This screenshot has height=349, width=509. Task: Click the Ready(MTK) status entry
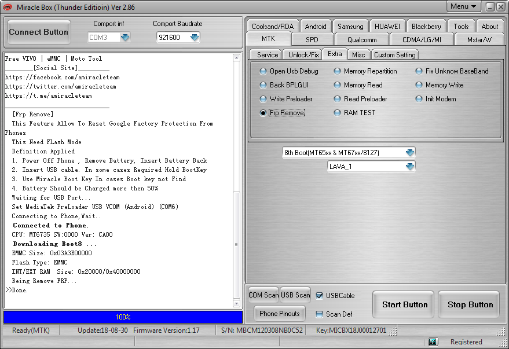point(31,330)
